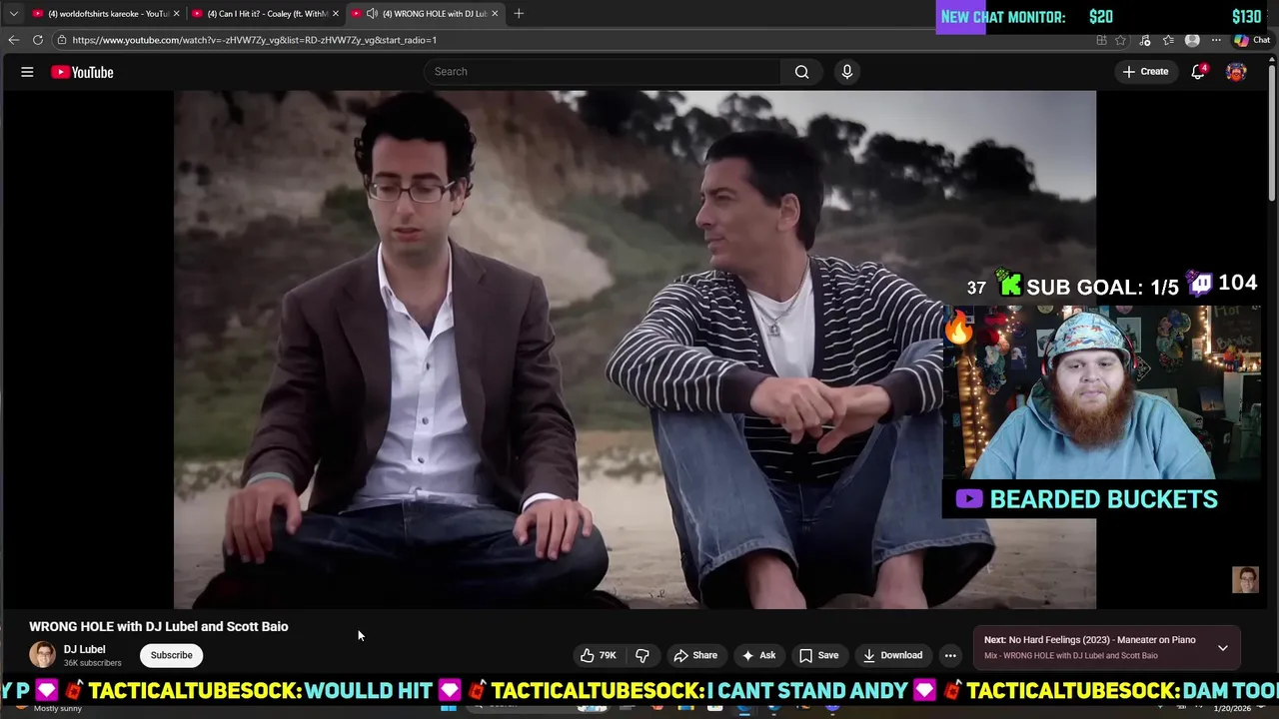Viewport: 1279px width, 719px height.
Task: Like the video with 79K thumbs up
Action: point(598,655)
